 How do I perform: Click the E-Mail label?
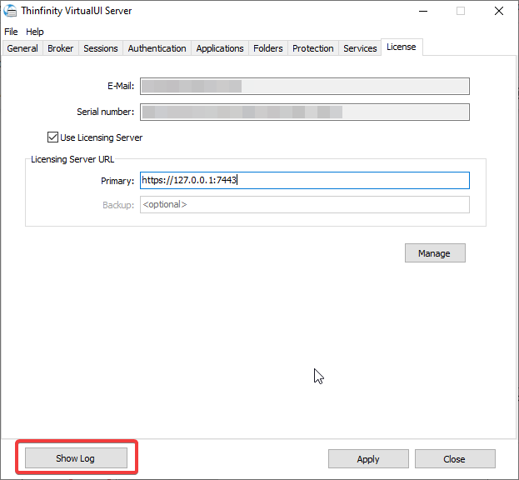pos(121,86)
